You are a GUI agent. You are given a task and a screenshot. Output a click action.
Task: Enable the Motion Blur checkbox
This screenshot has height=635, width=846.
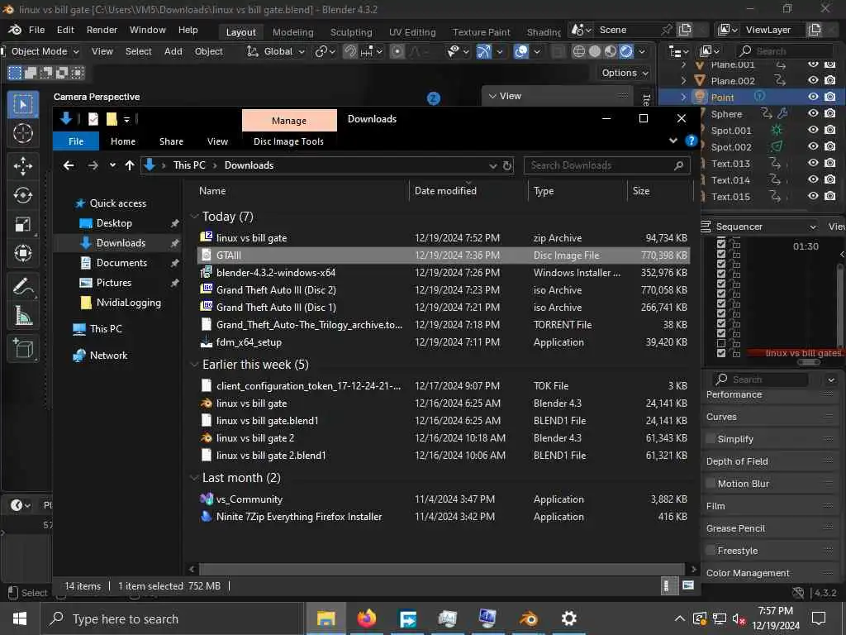[711, 484]
